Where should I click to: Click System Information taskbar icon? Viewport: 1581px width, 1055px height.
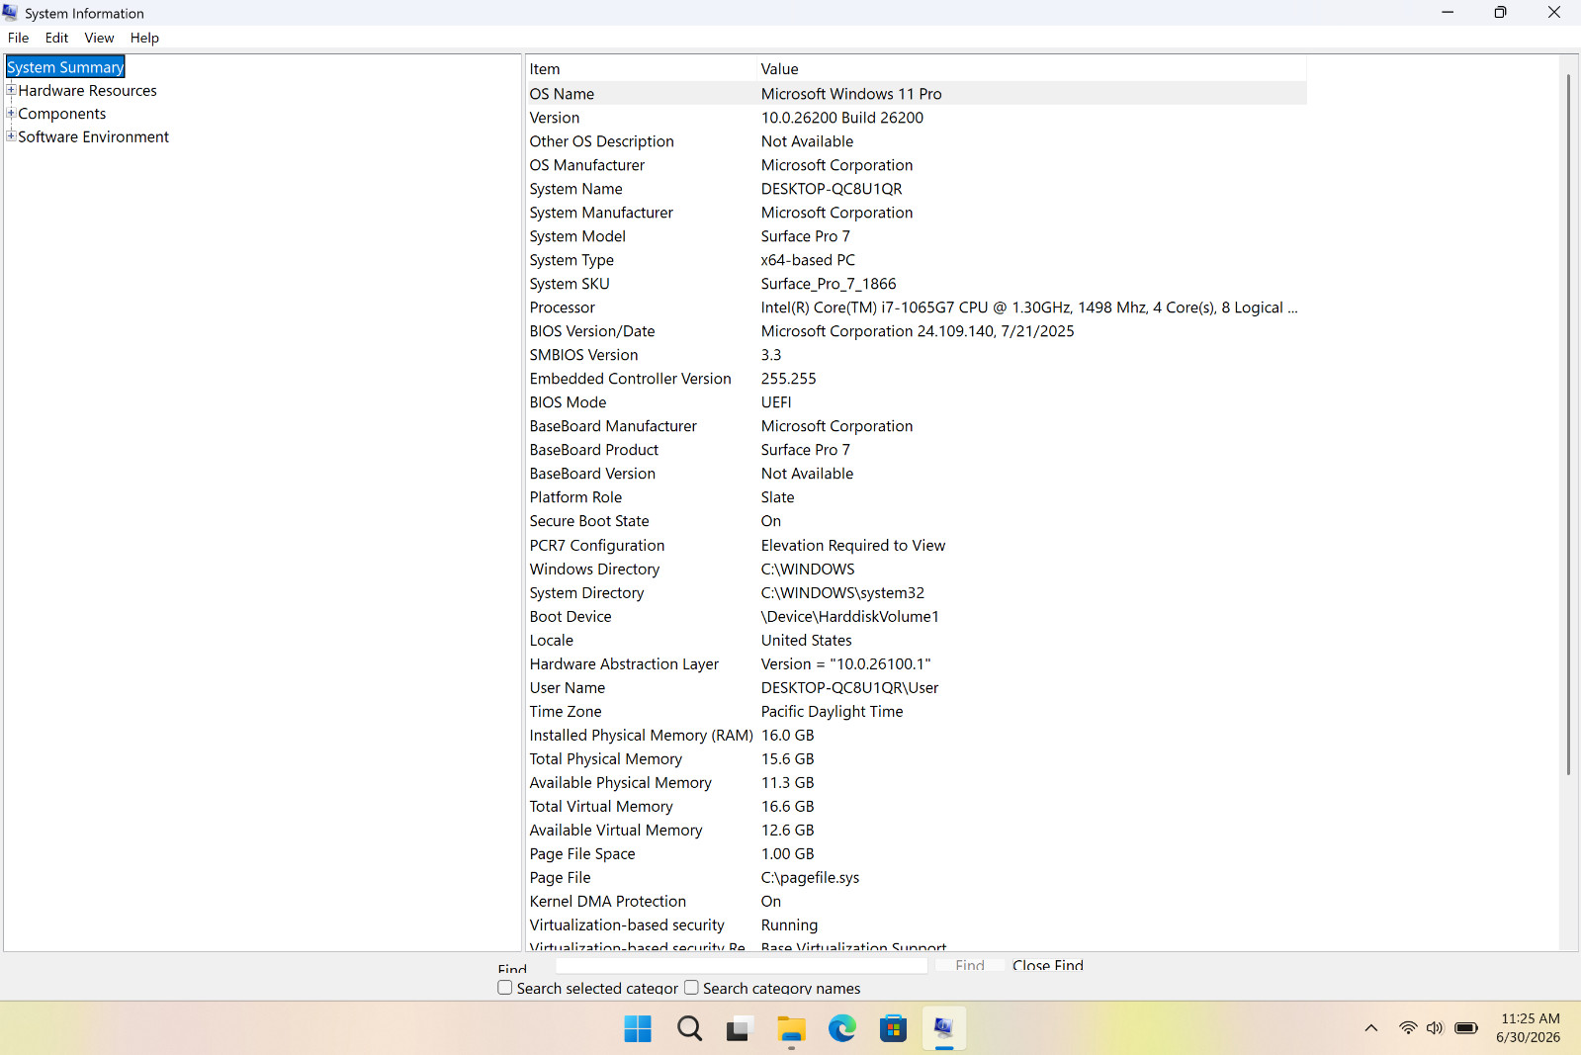[x=944, y=1029]
